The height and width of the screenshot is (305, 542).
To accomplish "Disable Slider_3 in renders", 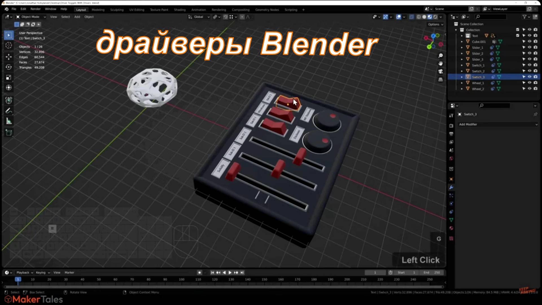I will point(536,59).
